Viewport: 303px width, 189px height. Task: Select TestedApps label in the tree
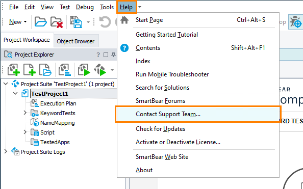(55, 142)
